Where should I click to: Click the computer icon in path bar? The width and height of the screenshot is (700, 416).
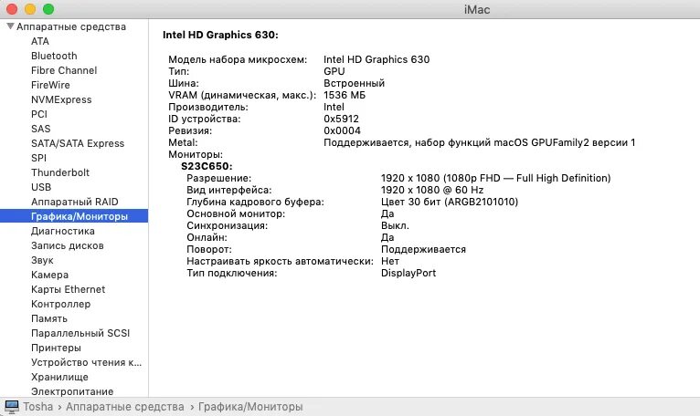pyautogui.click(x=12, y=407)
